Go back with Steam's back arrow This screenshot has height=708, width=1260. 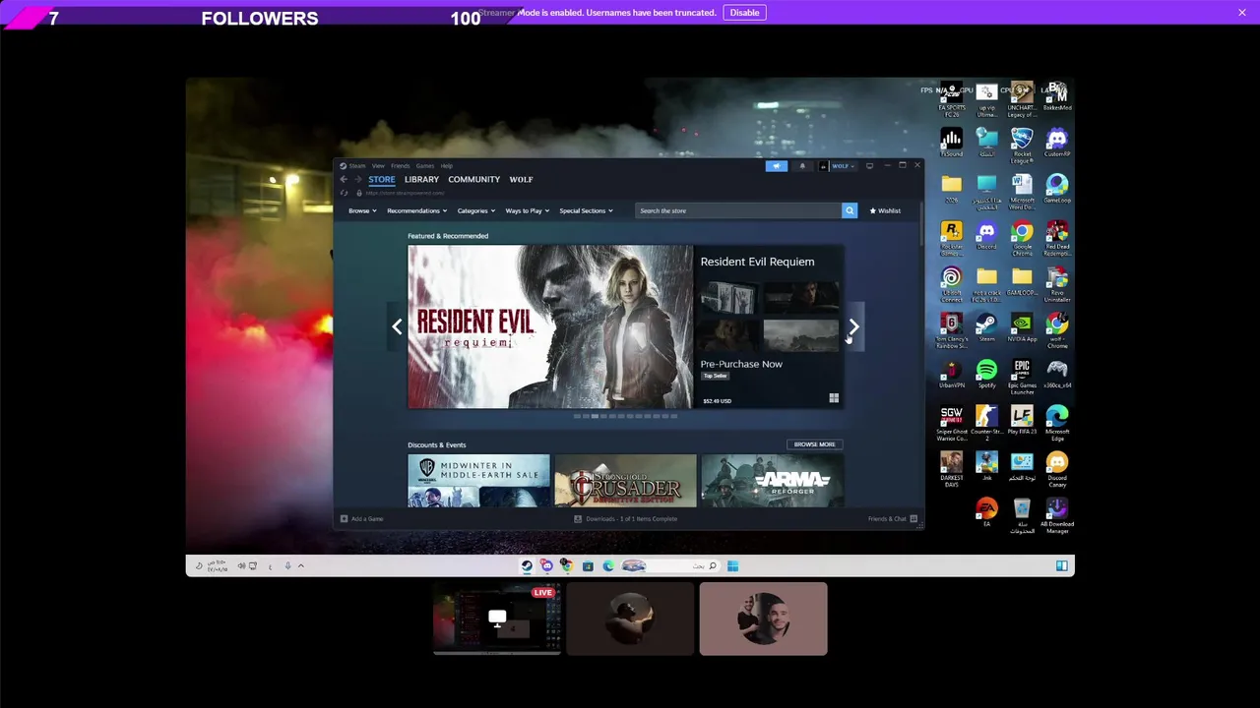(x=344, y=180)
